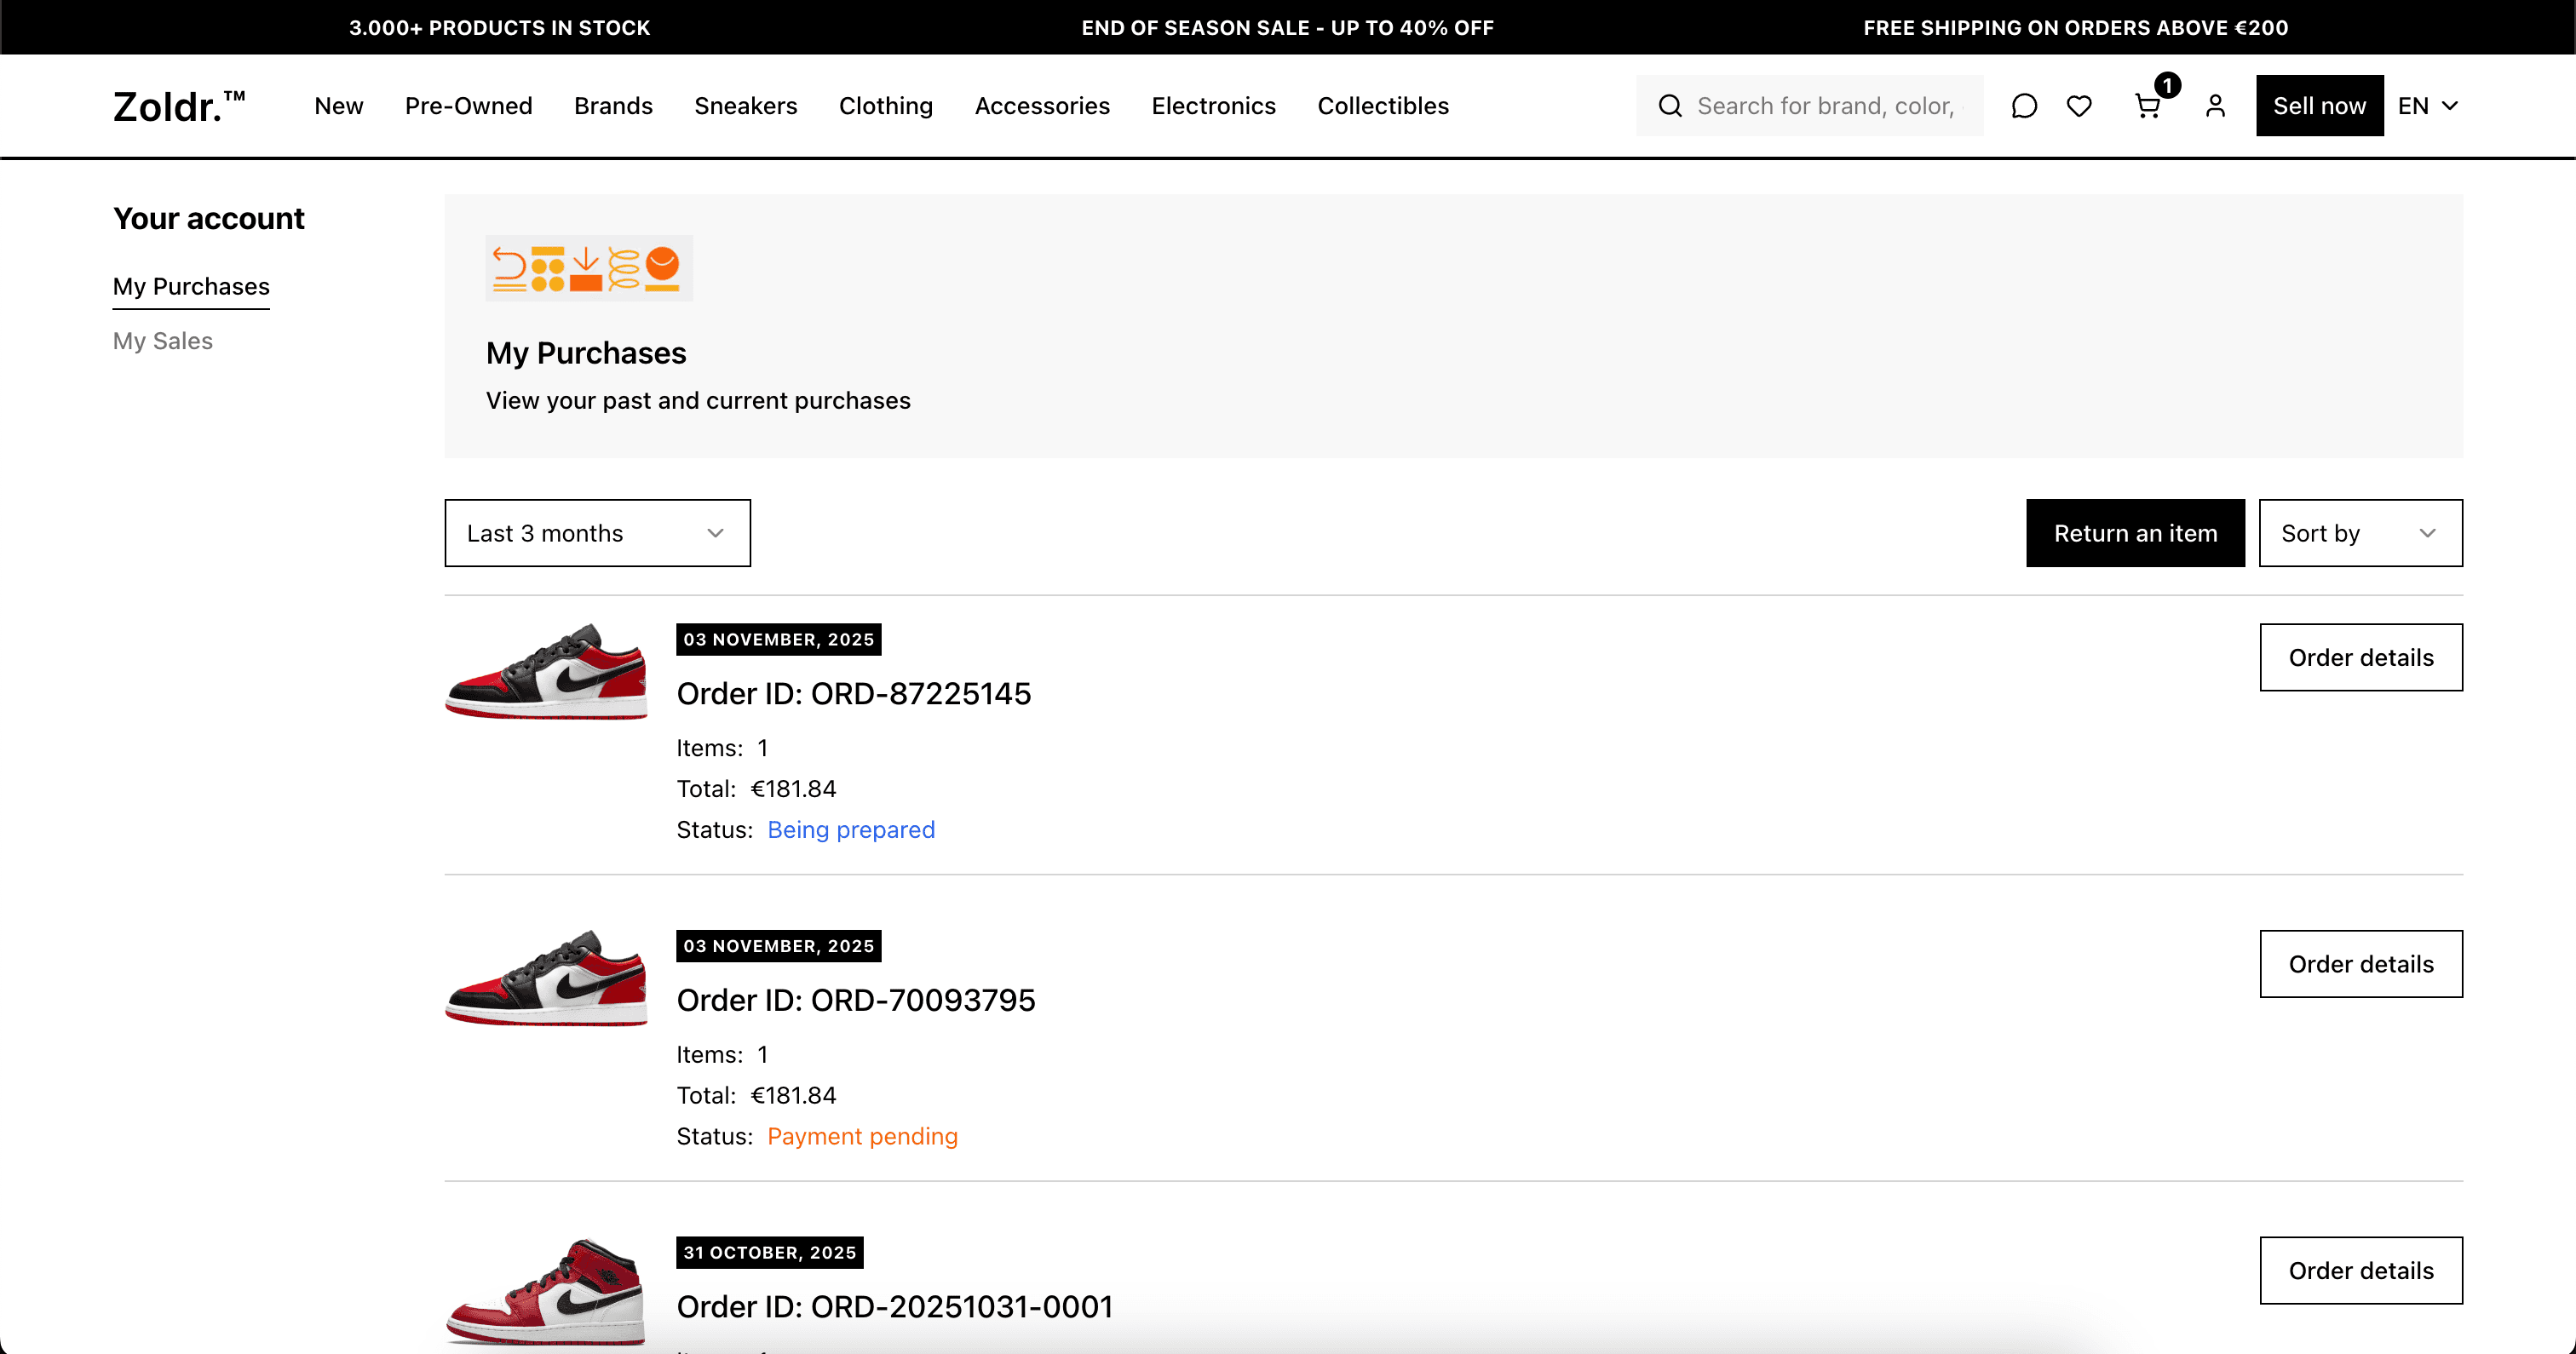
Task: Click the Sell now button
Action: point(2318,106)
